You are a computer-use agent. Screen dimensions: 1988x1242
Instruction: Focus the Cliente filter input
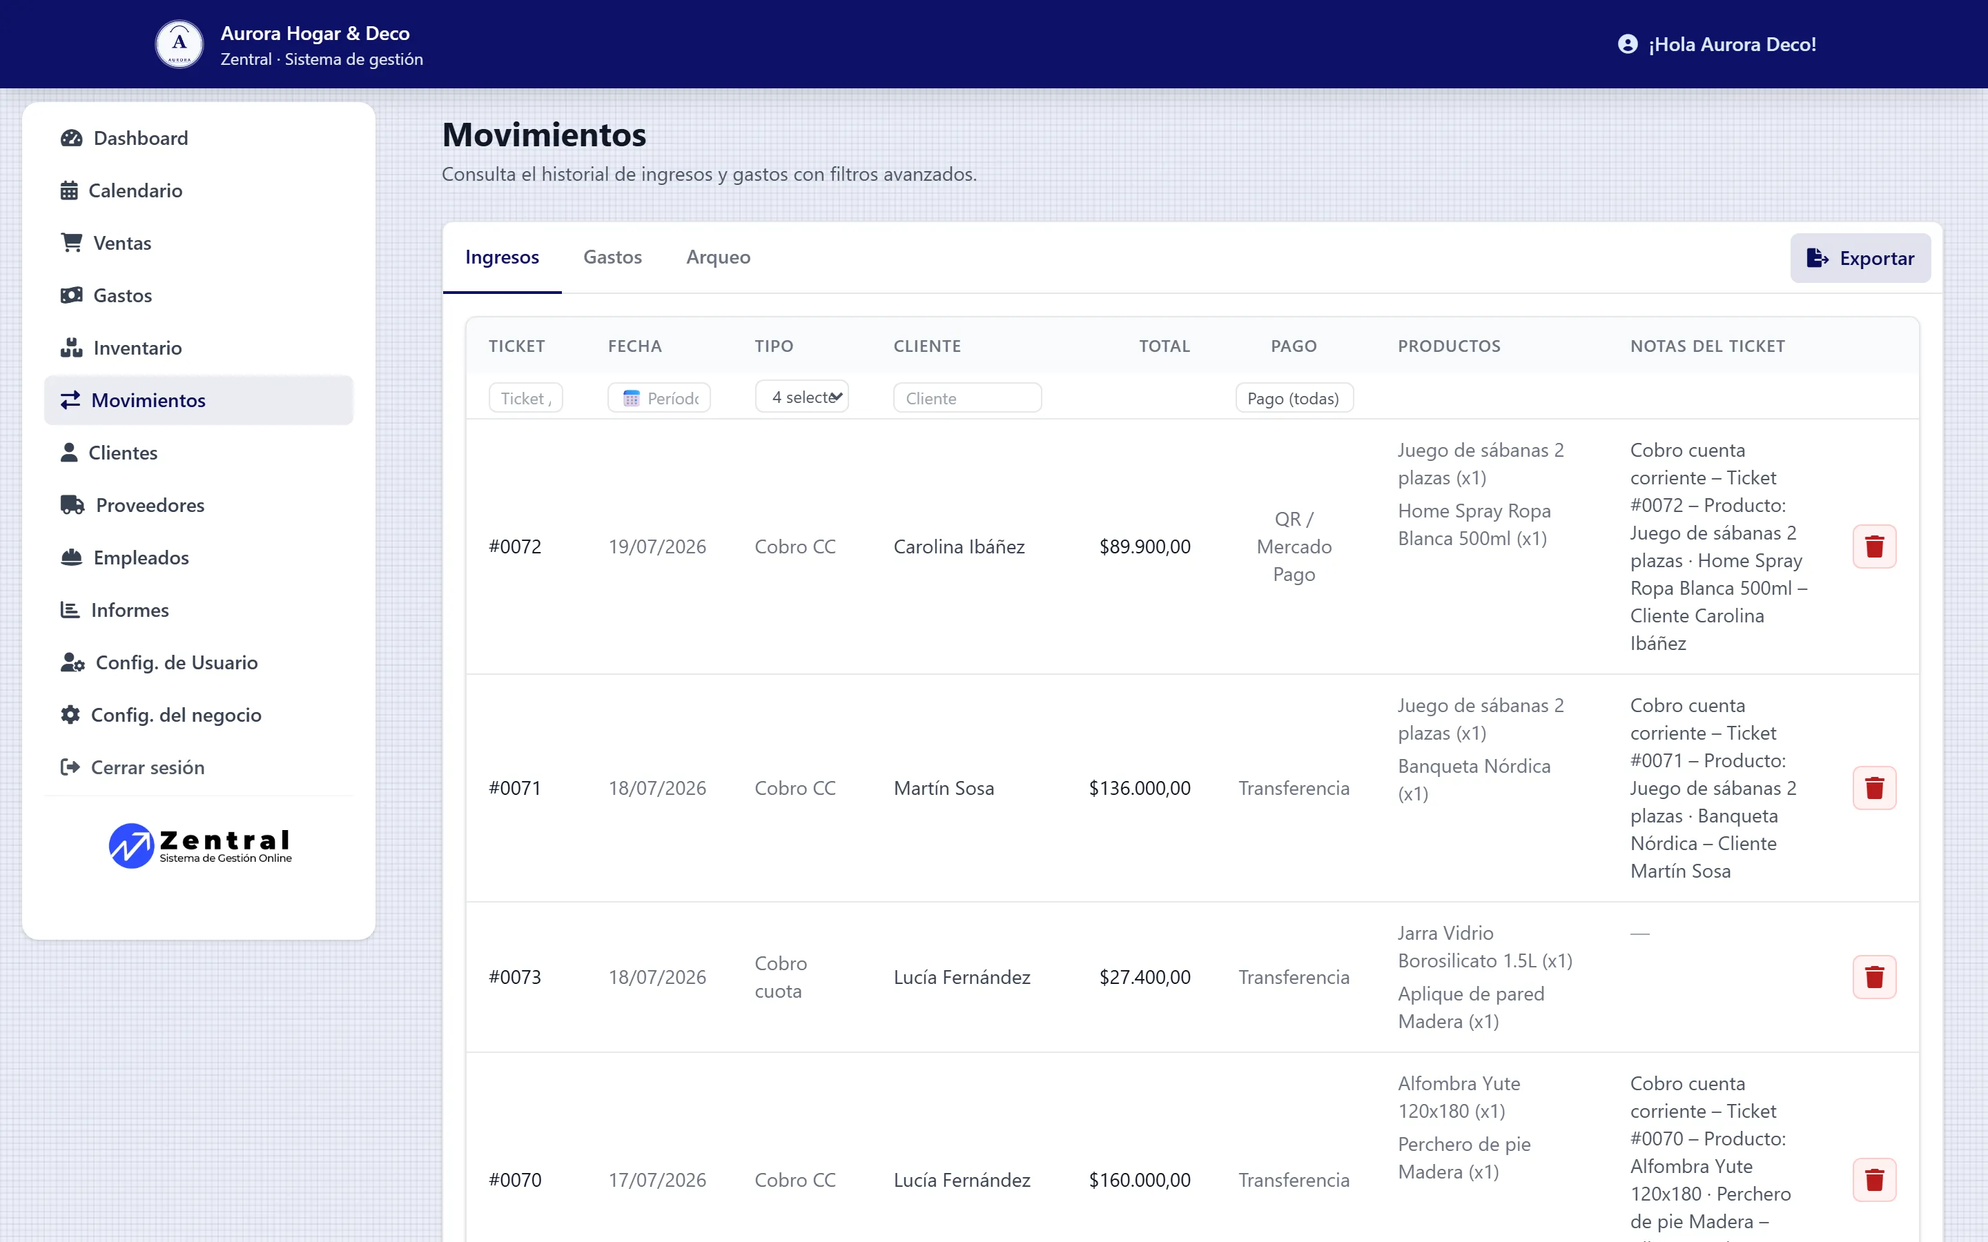[968, 398]
